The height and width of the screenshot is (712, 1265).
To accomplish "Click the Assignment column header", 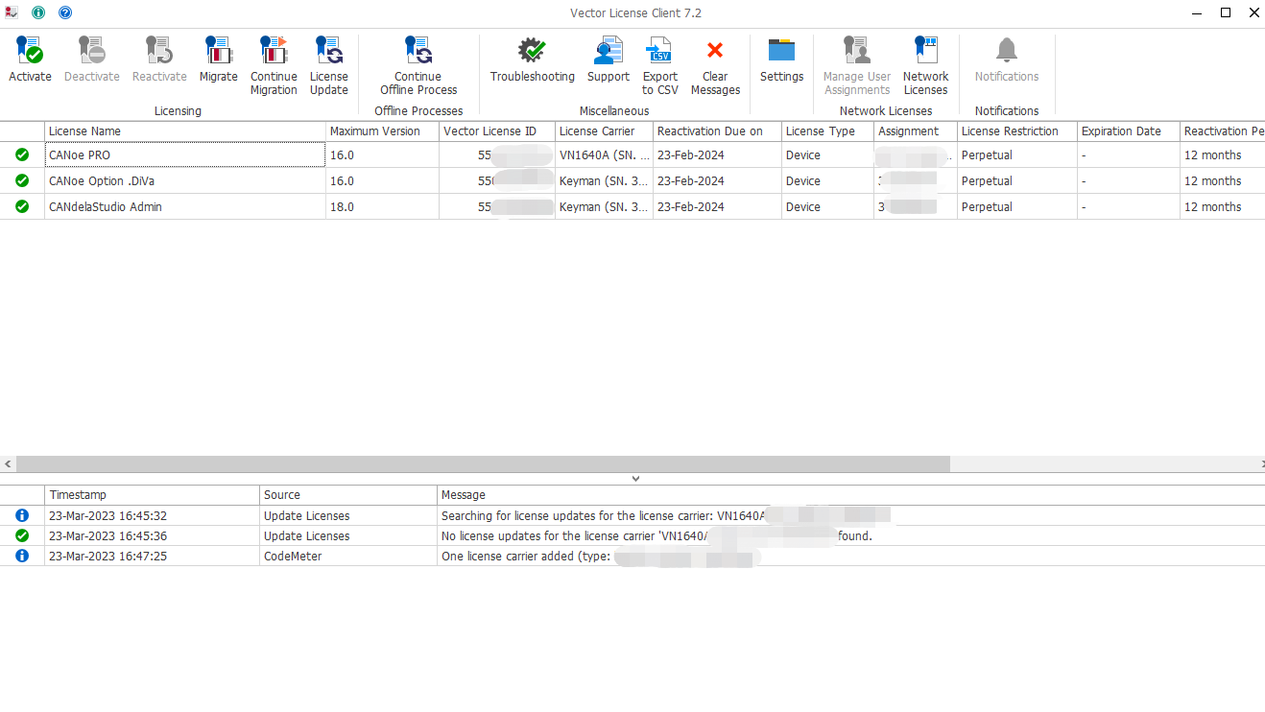I will tap(916, 131).
